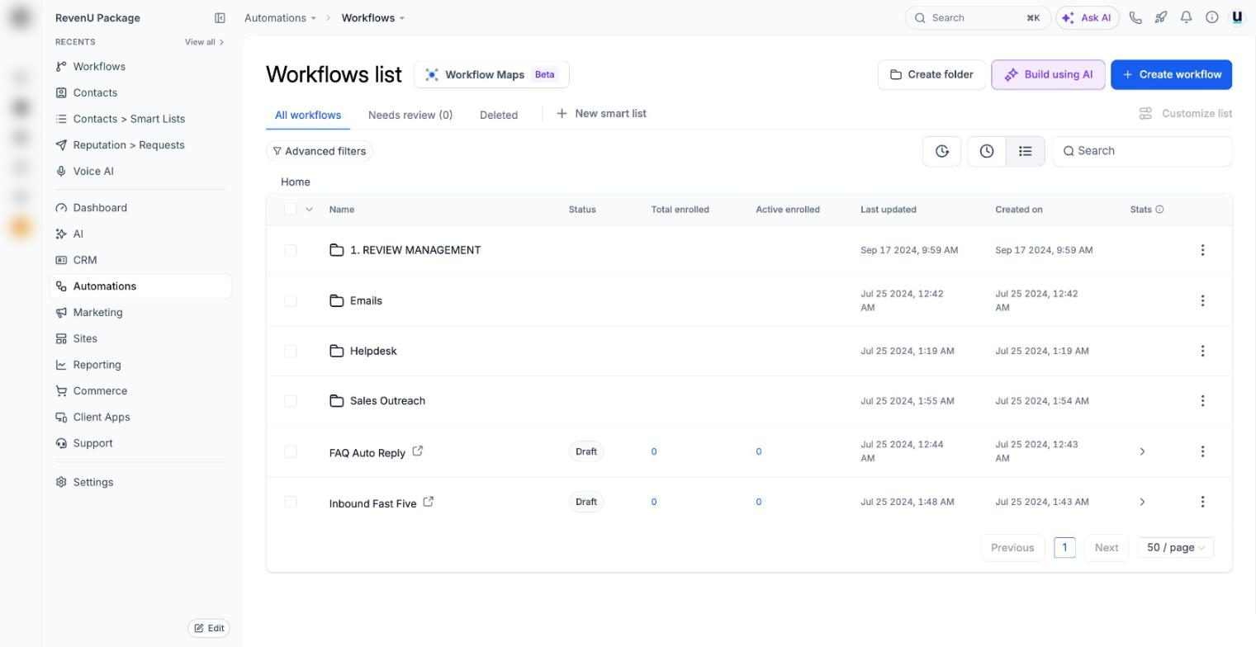Open the phone dialer icon
This screenshot has height=647, width=1256.
(1135, 17)
